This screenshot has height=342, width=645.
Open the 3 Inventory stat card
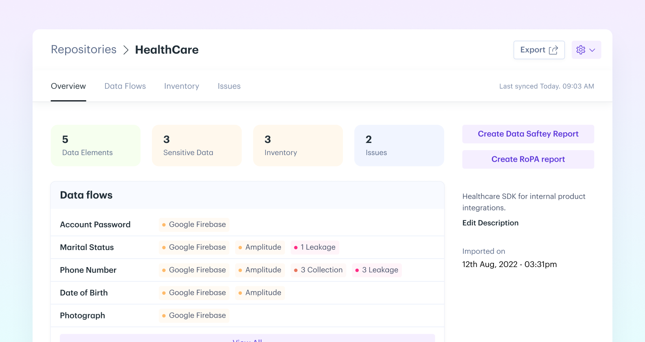(298, 145)
